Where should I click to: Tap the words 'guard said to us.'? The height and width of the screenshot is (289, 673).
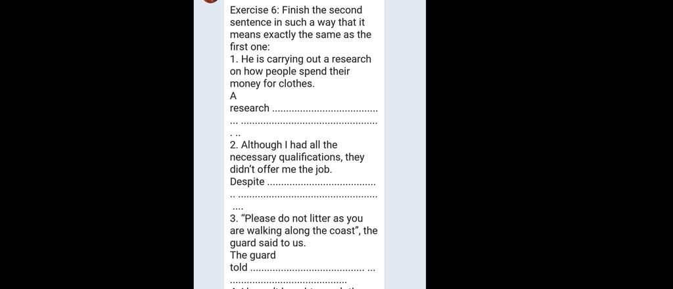click(x=268, y=243)
